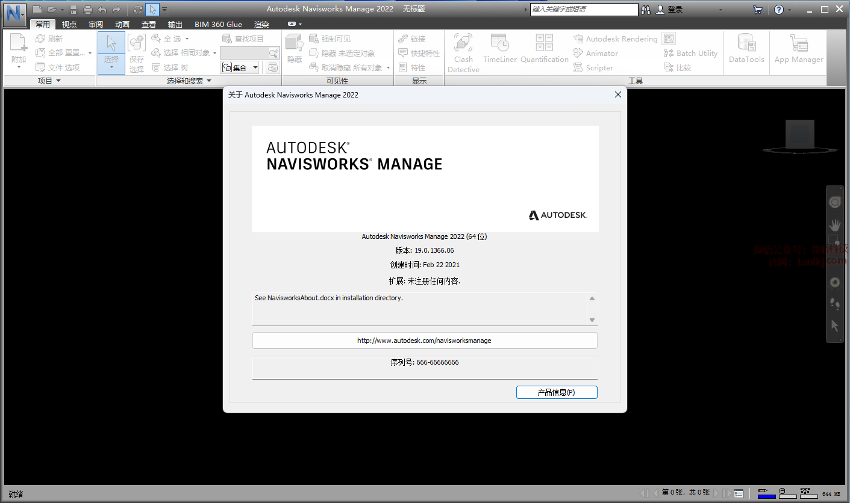
Task: Expand the quick access toolbar customize arrow
Action: (x=165, y=10)
